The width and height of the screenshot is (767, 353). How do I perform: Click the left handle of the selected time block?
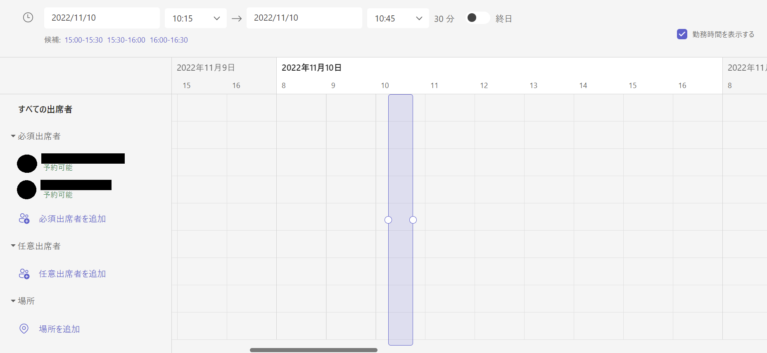coord(388,220)
